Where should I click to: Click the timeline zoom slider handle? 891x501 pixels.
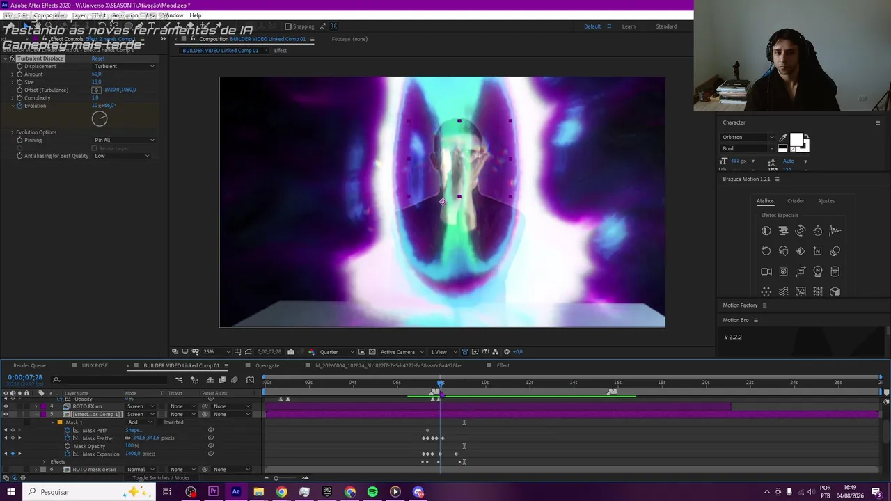[276, 478]
